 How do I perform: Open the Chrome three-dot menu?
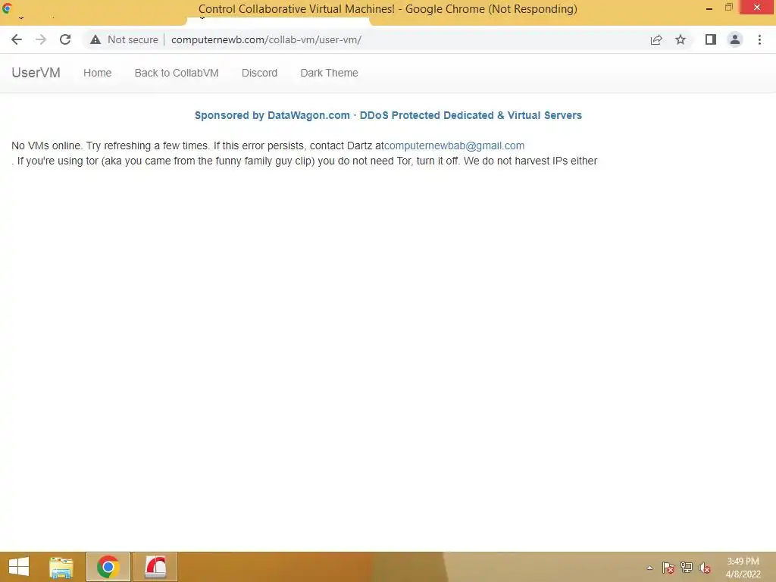coord(759,39)
